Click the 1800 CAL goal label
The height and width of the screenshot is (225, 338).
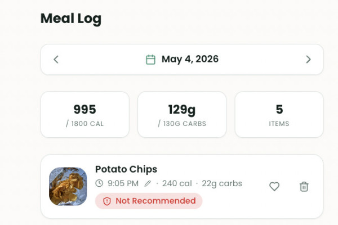point(87,124)
